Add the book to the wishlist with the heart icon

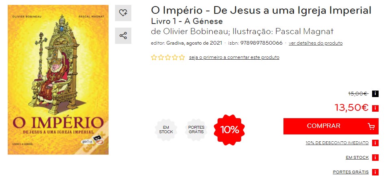123,13
